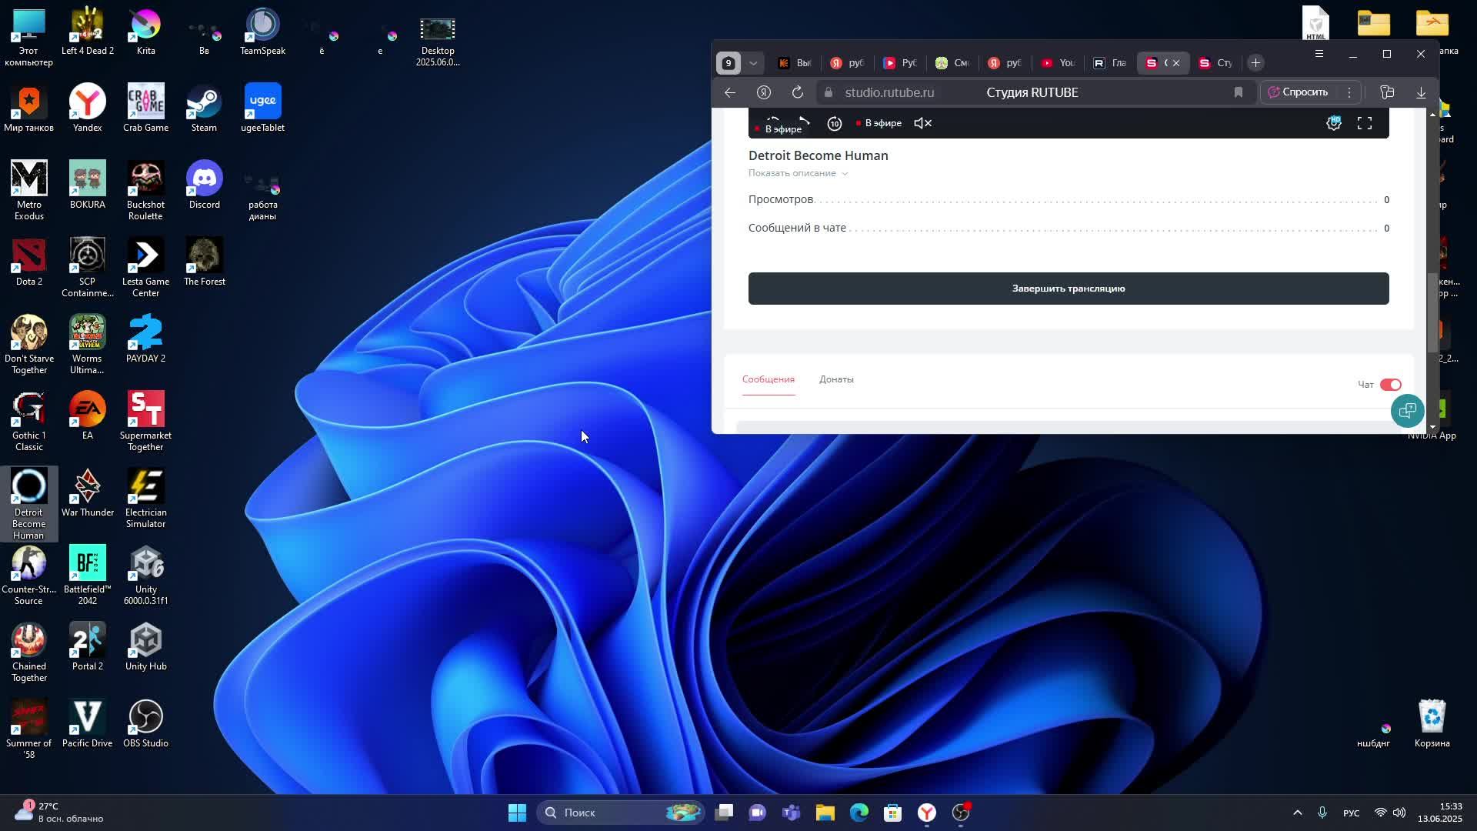This screenshot has height=831, width=1477.
Task: Show hidden system tray icons
Action: click(x=1297, y=813)
